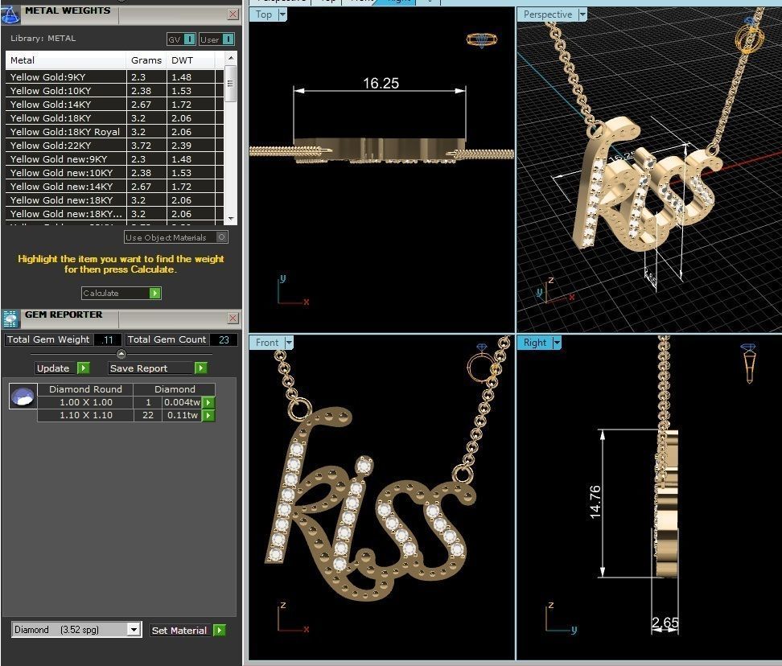Click the ring icon in Front viewport
Image resolution: width=782 pixels, height=666 pixels.
coord(482,363)
